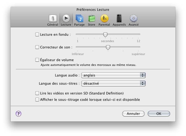Click the purple help question mark icon
This screenshot has height=136, width=186.
pos(18,114)
